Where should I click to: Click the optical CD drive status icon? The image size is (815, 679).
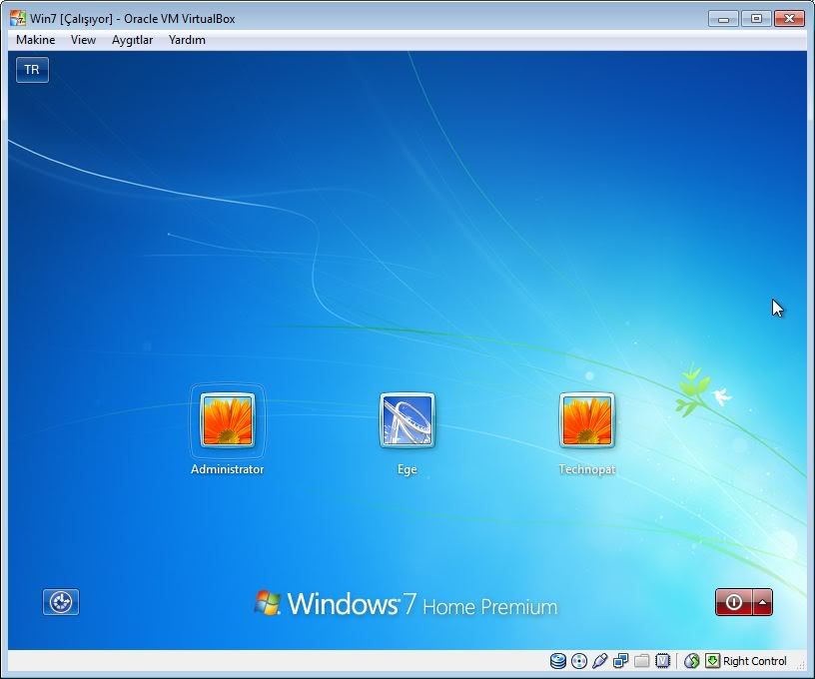click(x=578, y=661)
